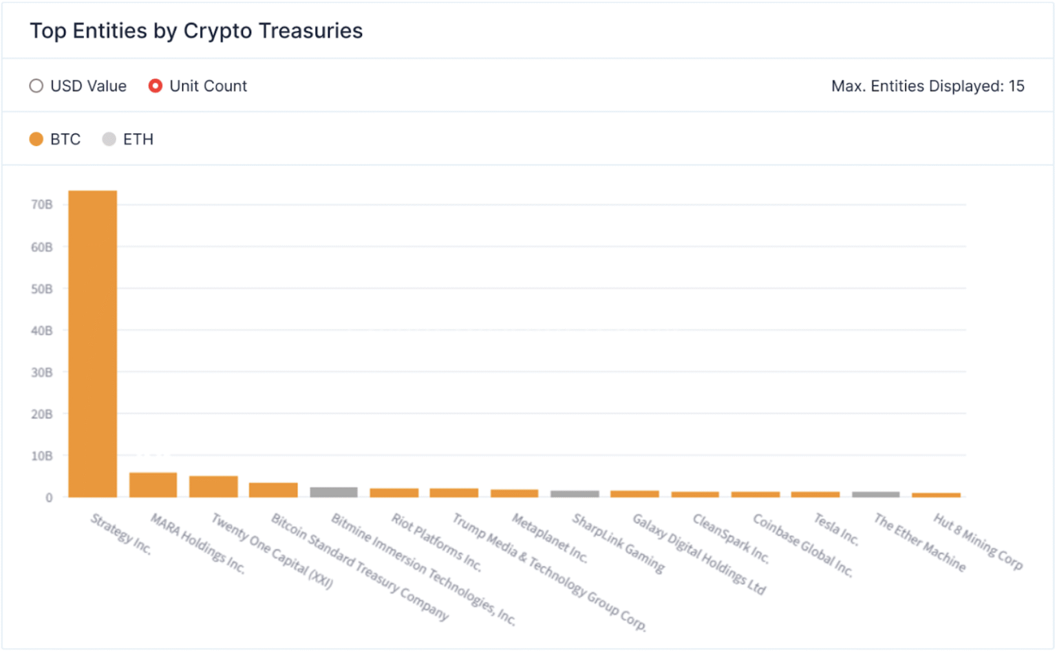Click the CleanSpark Inc. axis label
This screenshot has width=1057, height=652.
pos(731,539)
